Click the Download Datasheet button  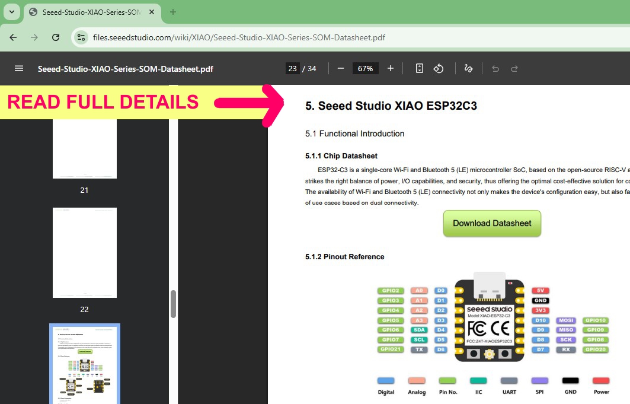492,223
